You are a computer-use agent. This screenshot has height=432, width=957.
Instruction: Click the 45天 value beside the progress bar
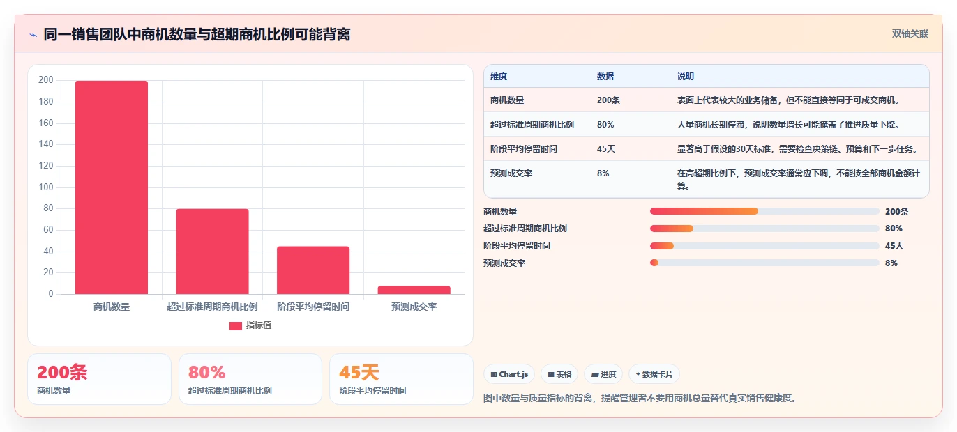tap(894, 246)
